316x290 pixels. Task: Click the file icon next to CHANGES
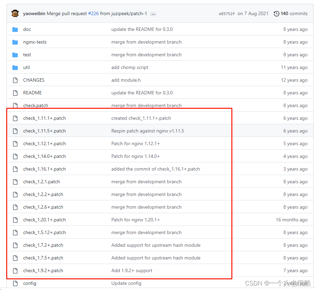15,80
